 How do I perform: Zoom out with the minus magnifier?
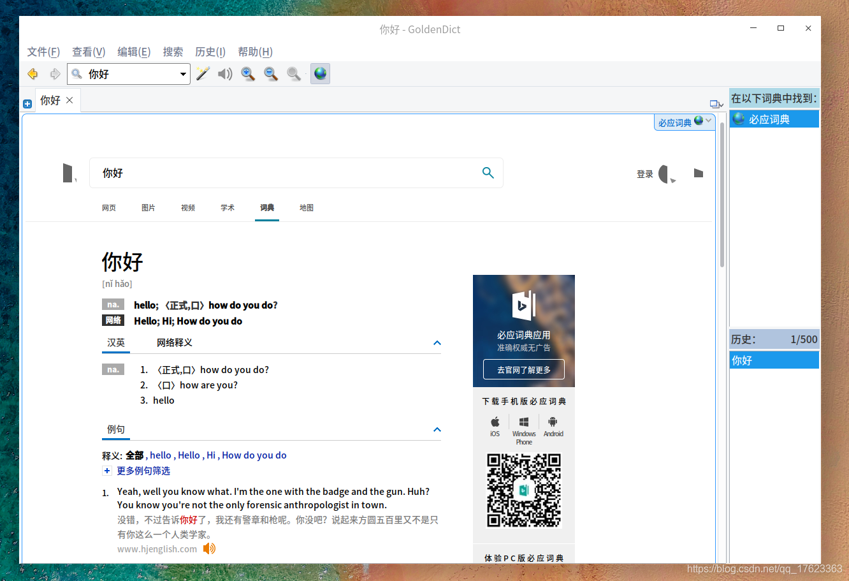pos(271,74)
